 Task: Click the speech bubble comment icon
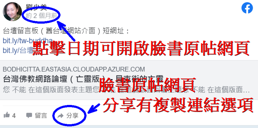point(29,115)
